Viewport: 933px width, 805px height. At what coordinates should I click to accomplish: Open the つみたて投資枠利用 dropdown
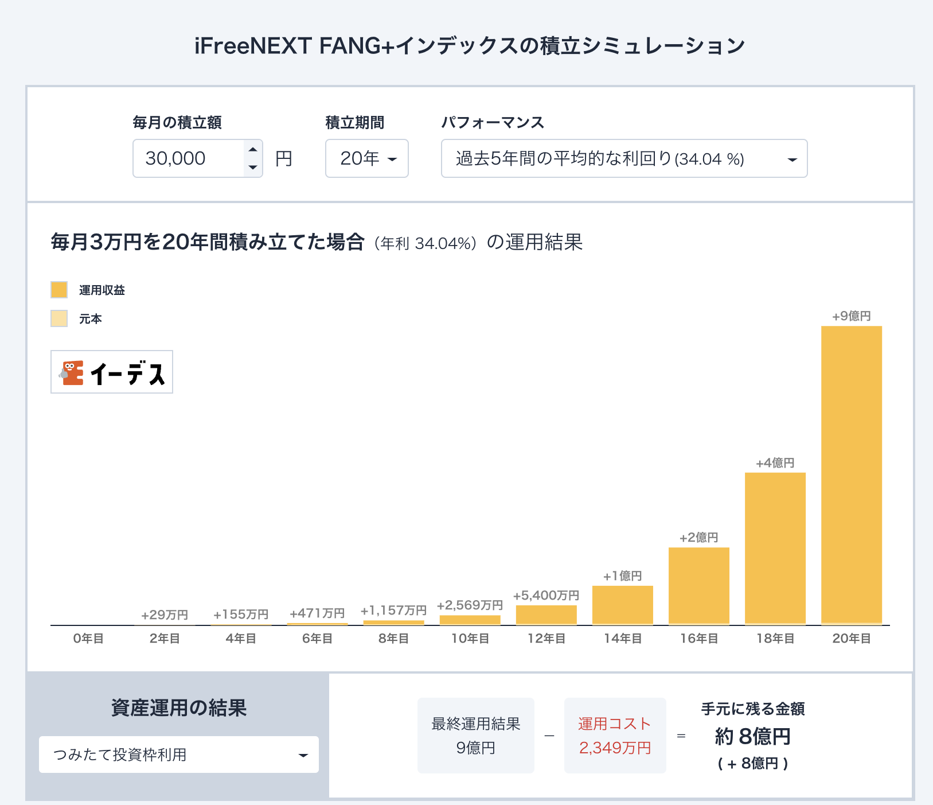click(179, 755)
